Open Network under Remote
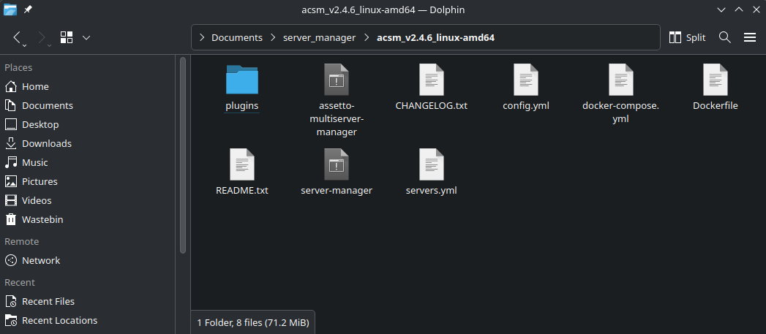Viewport: 766px width, 334px height. [88, 261]
